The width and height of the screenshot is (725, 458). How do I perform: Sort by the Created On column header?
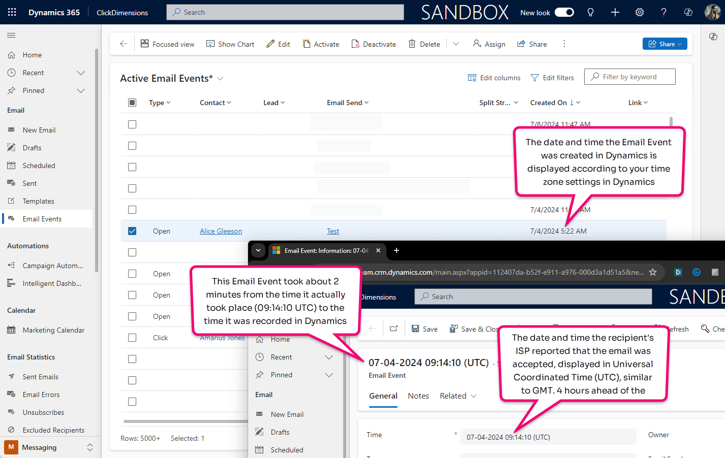click(x=555, y=103)
